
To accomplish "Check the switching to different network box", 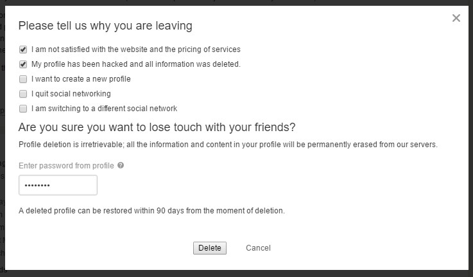I will (x=23, y=109).
